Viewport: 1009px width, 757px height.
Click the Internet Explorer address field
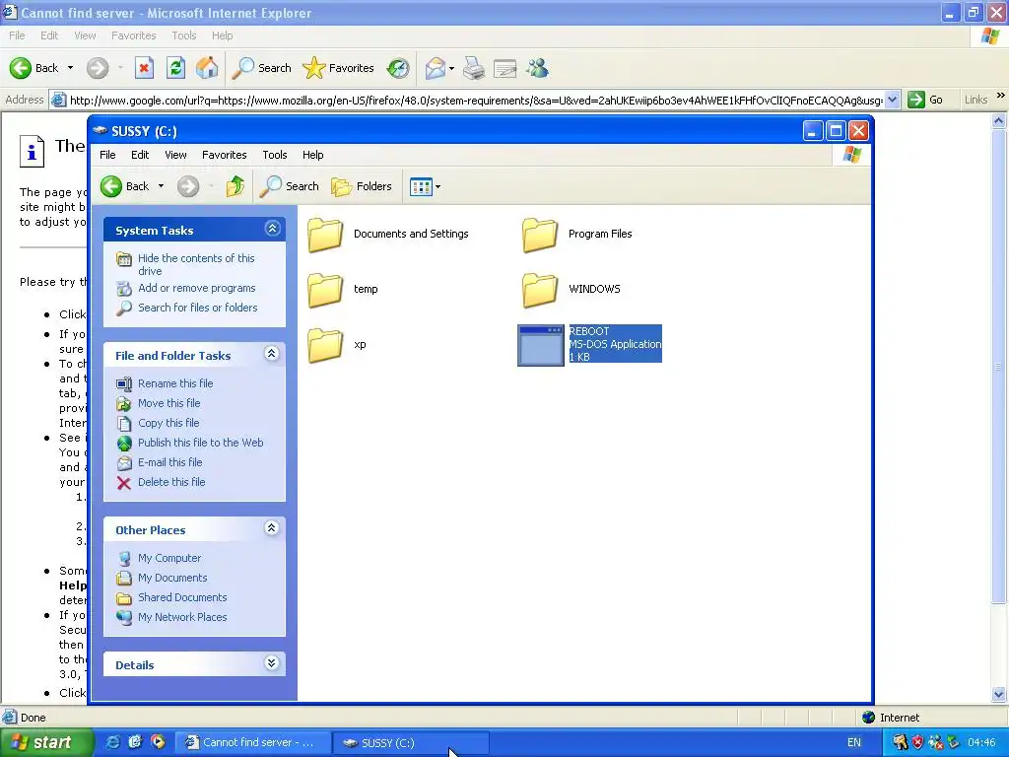point(476,100)
